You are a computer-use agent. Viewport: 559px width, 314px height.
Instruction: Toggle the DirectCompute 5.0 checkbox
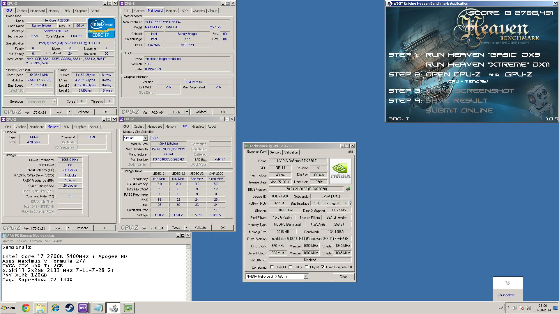coord(323,267)
